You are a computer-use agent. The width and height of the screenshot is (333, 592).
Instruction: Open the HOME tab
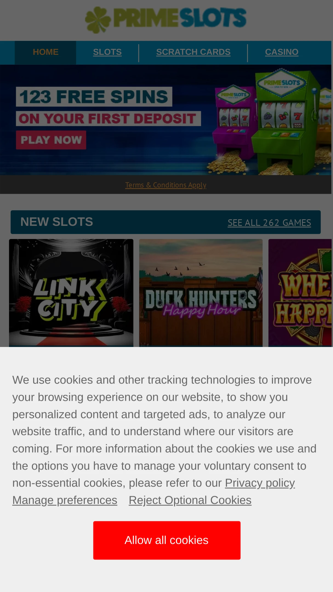(x=45, y=52)
